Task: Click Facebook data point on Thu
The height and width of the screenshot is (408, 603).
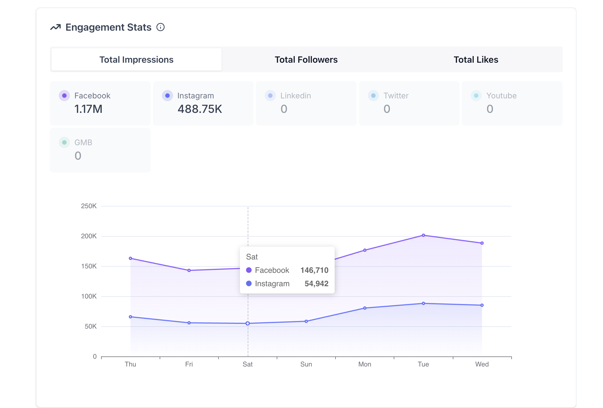Action: (130, 258)
